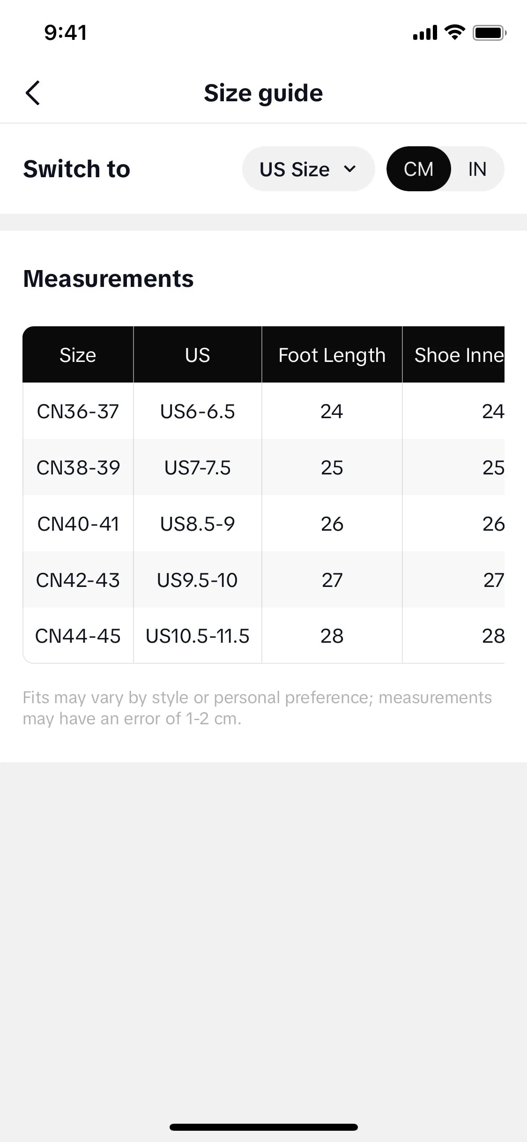Tap the US column header
Image resolution: width=527 pixels, height=1142 pixels.
point(197,355)
